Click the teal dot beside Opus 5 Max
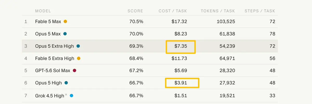The height and width of the screenshot is (104, 312). [x=65, y=34]
